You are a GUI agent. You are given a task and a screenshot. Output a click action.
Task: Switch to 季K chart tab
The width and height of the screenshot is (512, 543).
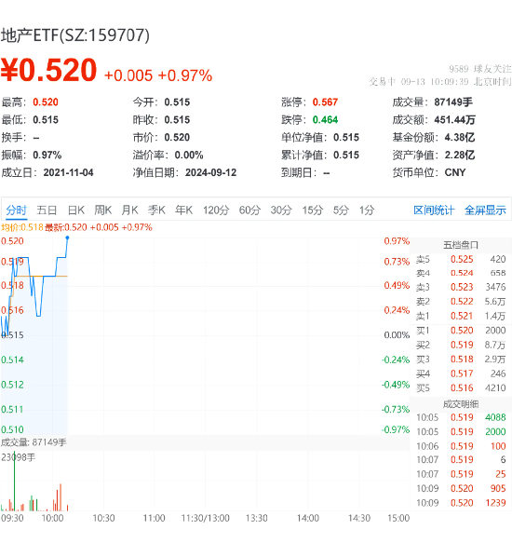point(156,210)
